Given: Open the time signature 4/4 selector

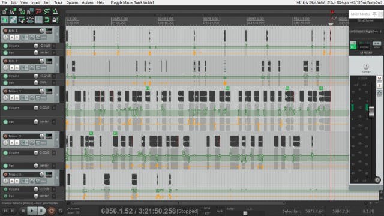Looking at the screenshot, I should tap(220, 211).
